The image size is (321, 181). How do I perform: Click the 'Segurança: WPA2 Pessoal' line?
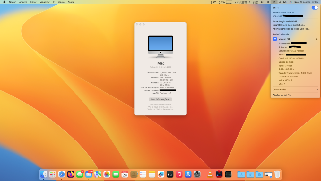[291, 51]
